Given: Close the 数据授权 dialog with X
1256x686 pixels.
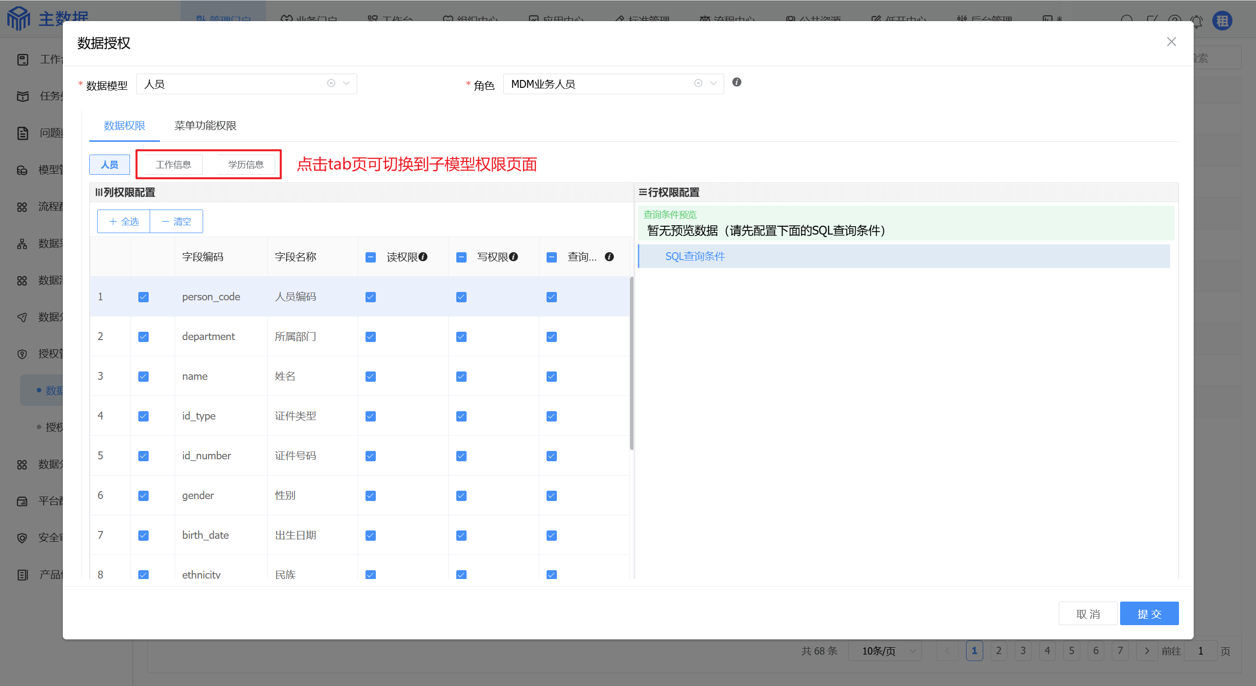Looking at the screenshot, I should 1171,42.
